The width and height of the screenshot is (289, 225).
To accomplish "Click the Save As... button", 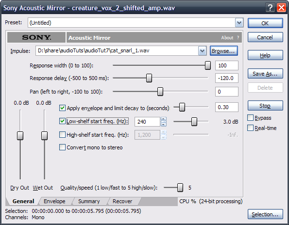I will (x=265, y=74).
